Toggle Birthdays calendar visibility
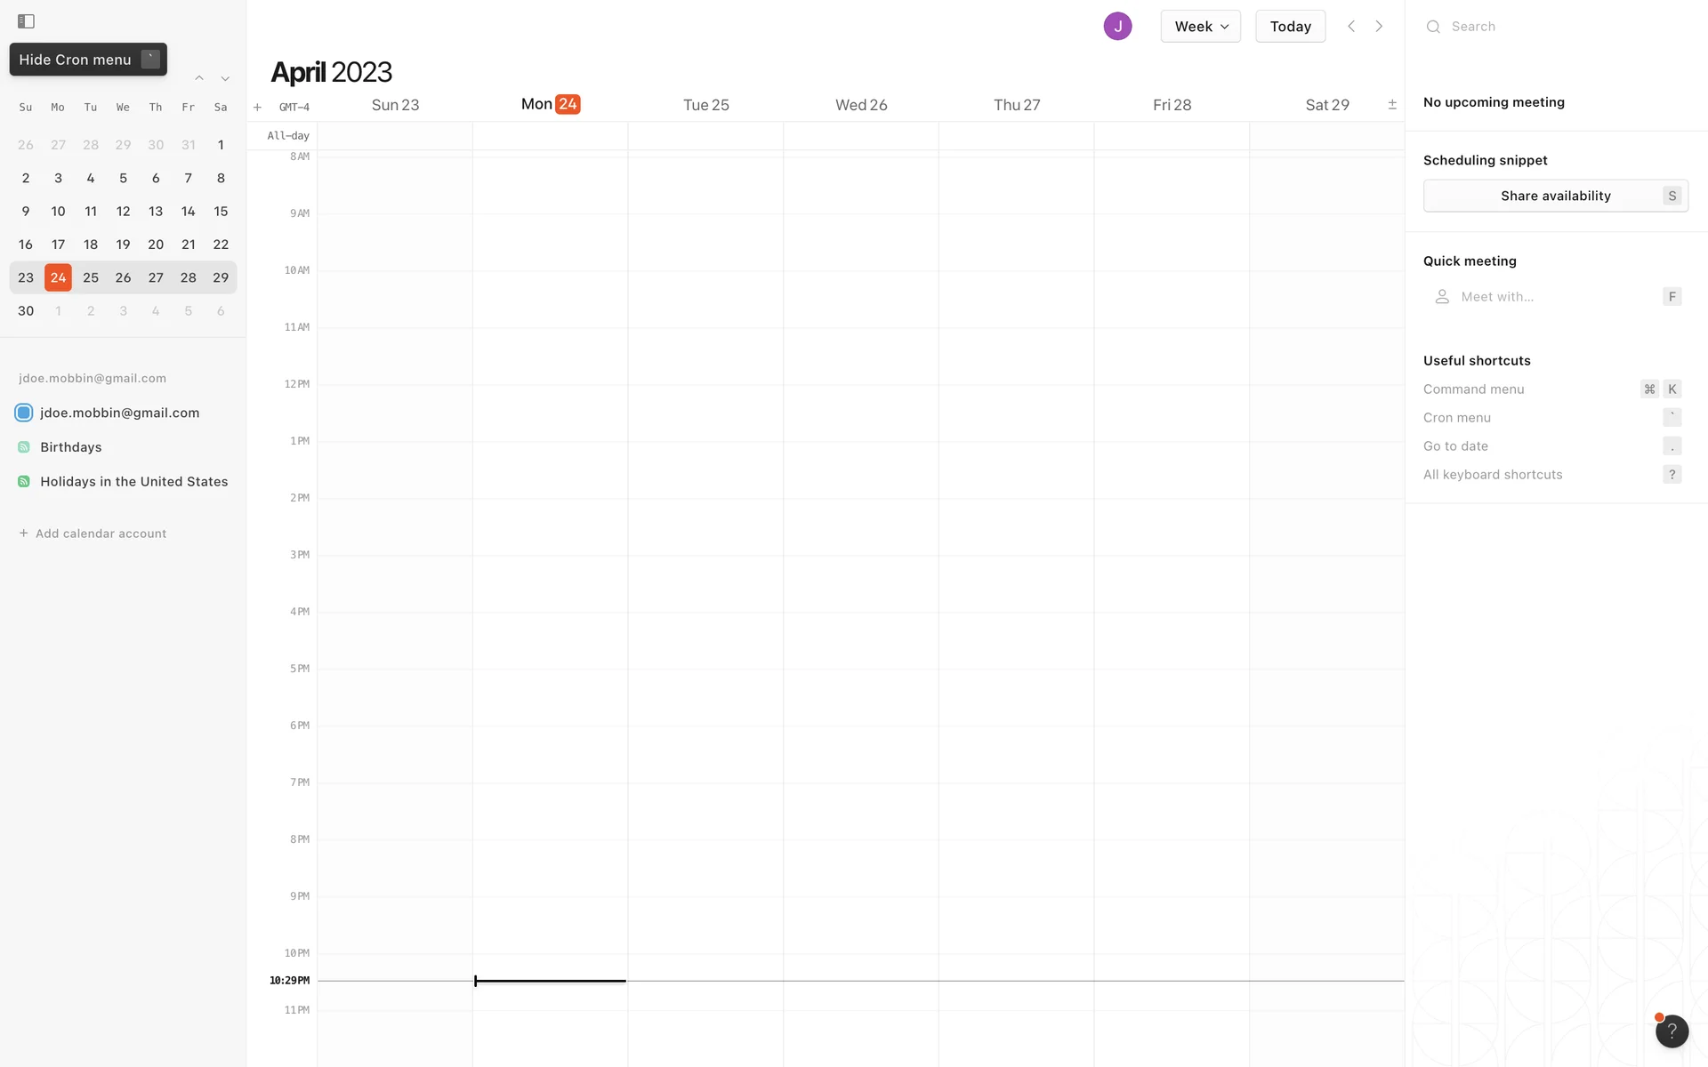 coord(24,447)
